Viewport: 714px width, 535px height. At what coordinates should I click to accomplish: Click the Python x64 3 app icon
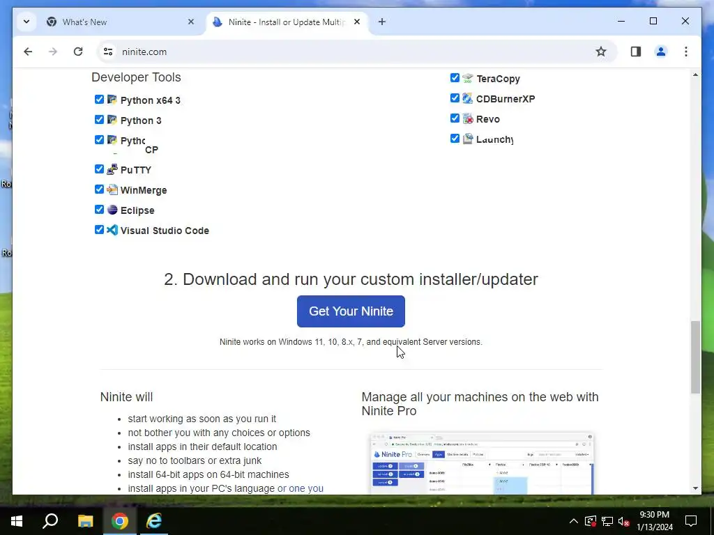112,99
